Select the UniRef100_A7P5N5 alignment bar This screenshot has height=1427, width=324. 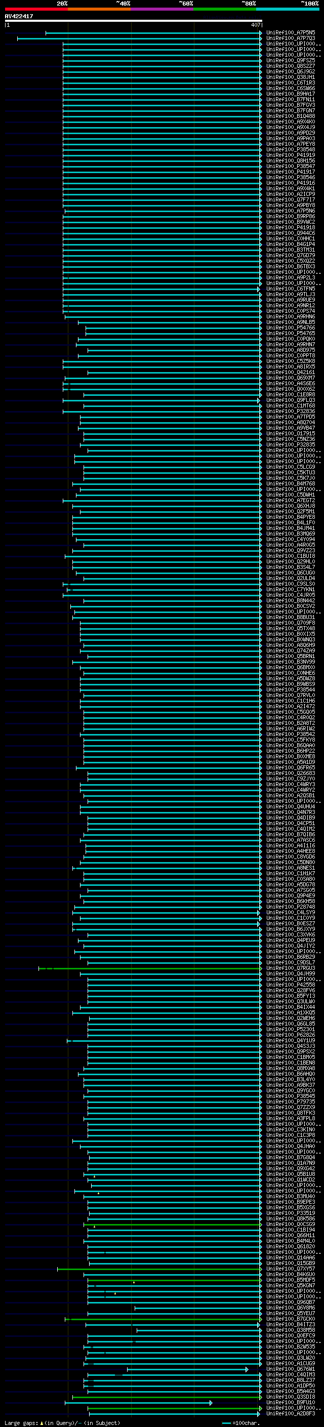point(153,33)
